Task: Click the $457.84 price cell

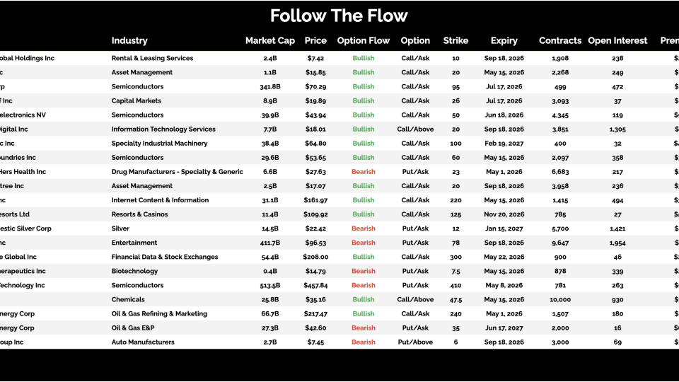Action: pos(315,286)
